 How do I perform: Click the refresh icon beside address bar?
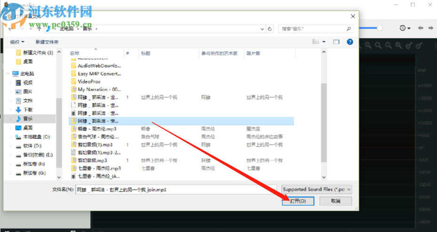270,29
